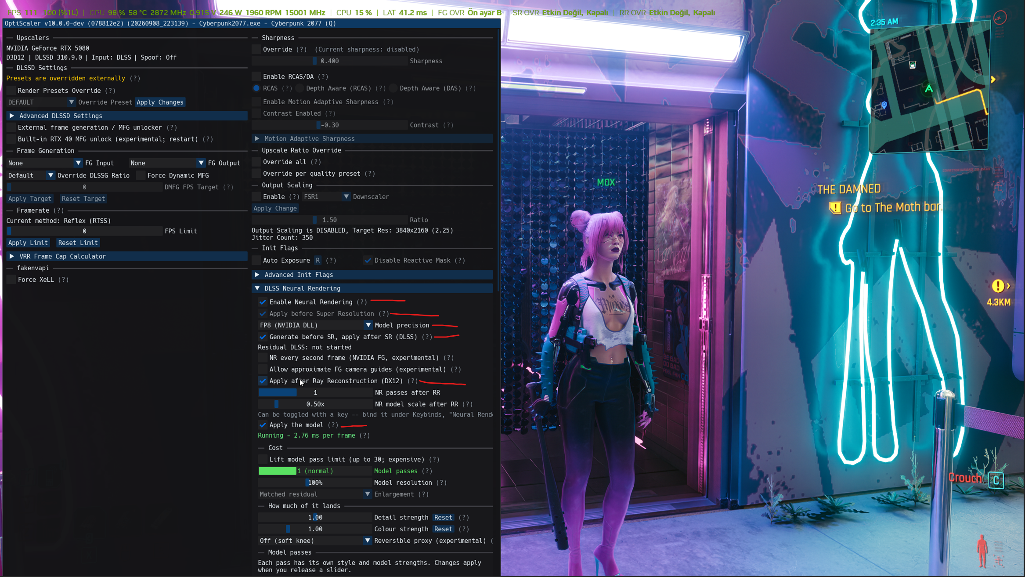Open the Model precision dropdown
Screen dimensions: 1025x577
point(315,325)
